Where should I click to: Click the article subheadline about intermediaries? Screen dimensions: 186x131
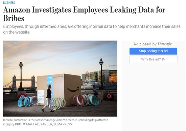pos(92,29)
